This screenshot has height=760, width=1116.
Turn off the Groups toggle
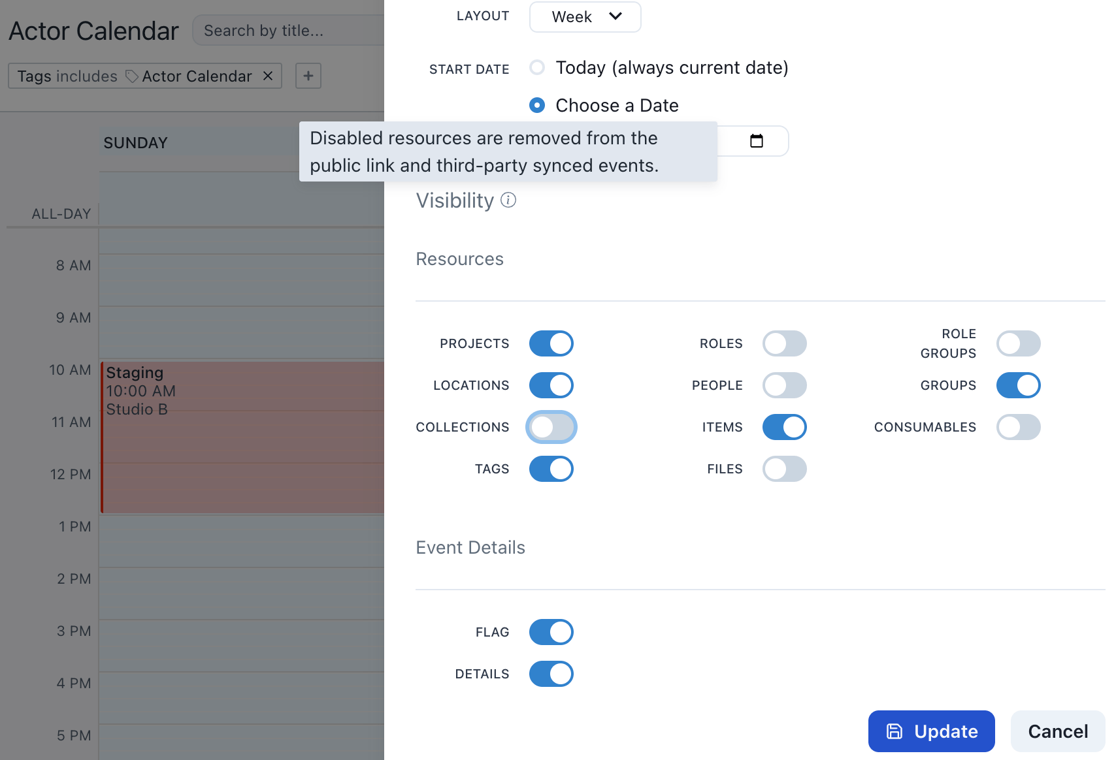click(1018, 385)
